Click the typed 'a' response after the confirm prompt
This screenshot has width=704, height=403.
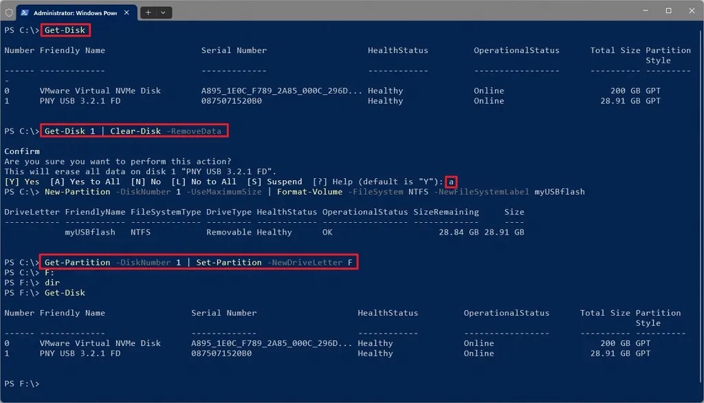[451, 182]
